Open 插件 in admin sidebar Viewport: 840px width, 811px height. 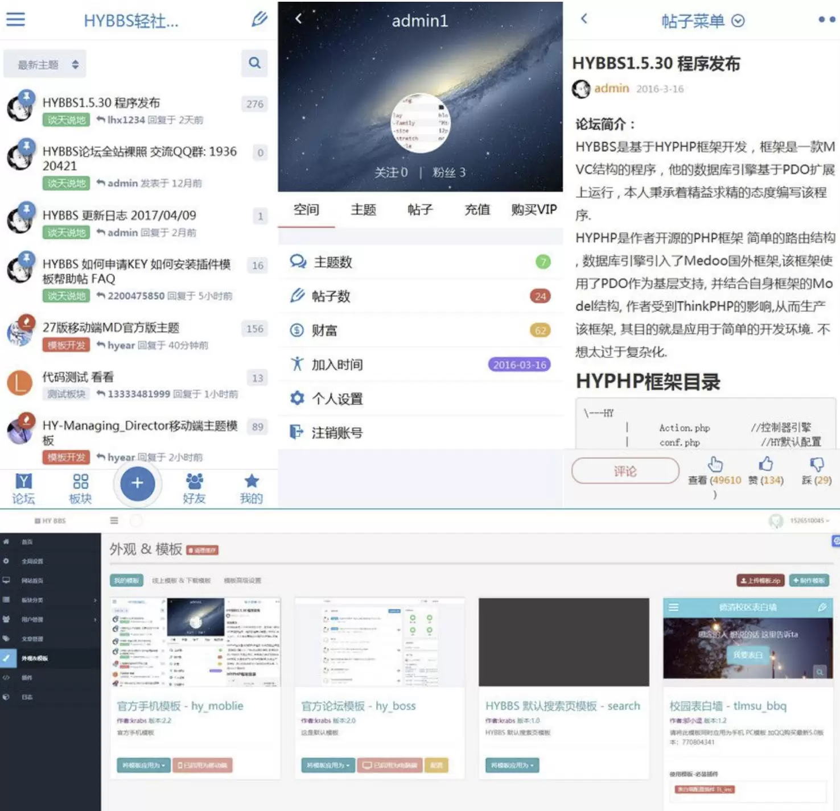[x=50, y=677]
